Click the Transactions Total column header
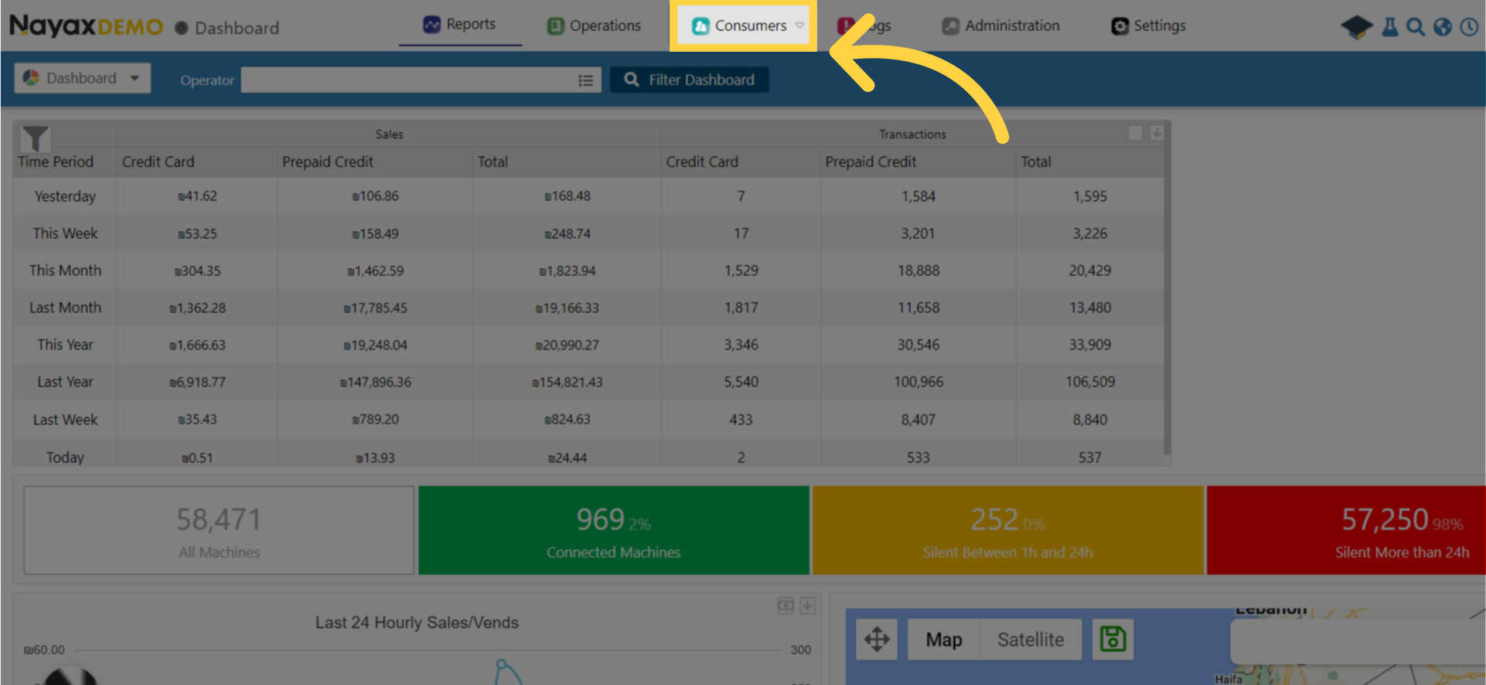1486x685 pixels. pos(1036,162)
